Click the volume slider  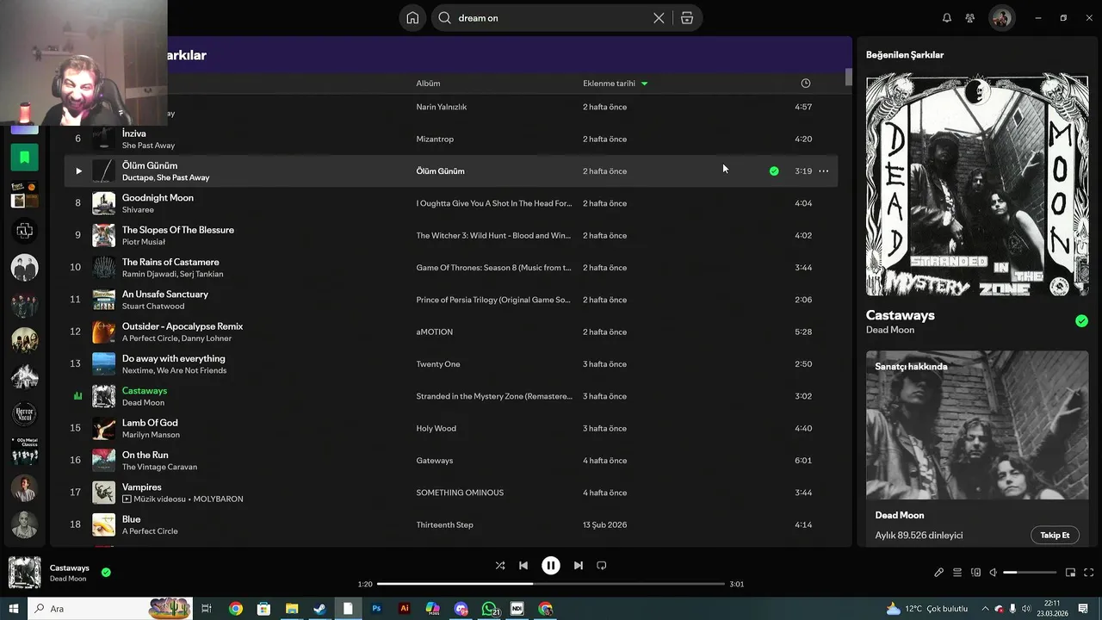click(x=1030, y=573)
